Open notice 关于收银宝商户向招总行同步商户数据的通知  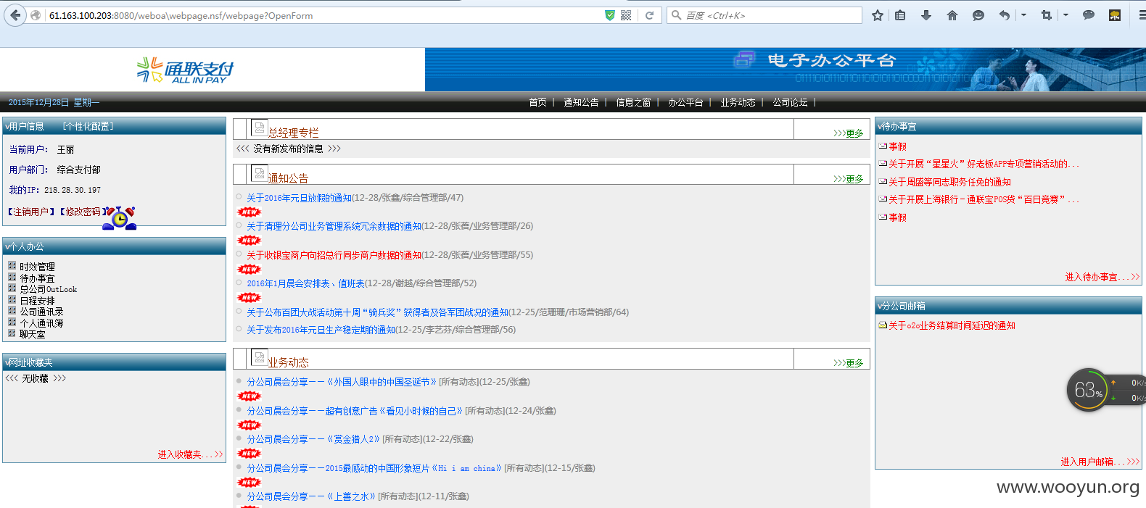(x=334, y=255)
